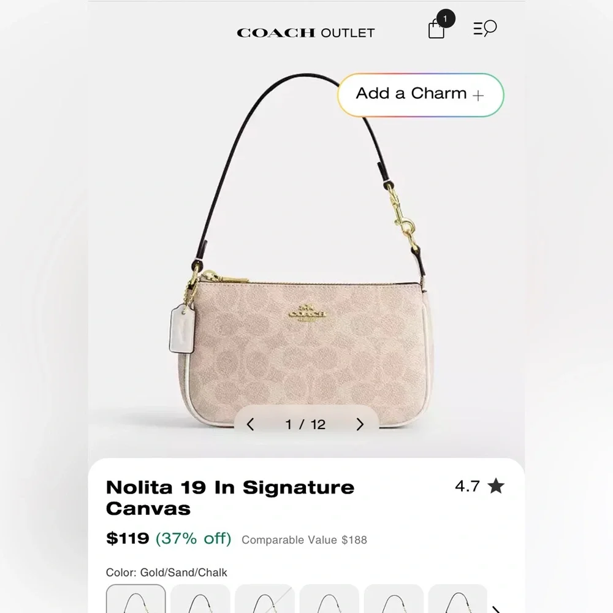Go to previous product image arrow

pyautogui.click(x=251, y=424)
